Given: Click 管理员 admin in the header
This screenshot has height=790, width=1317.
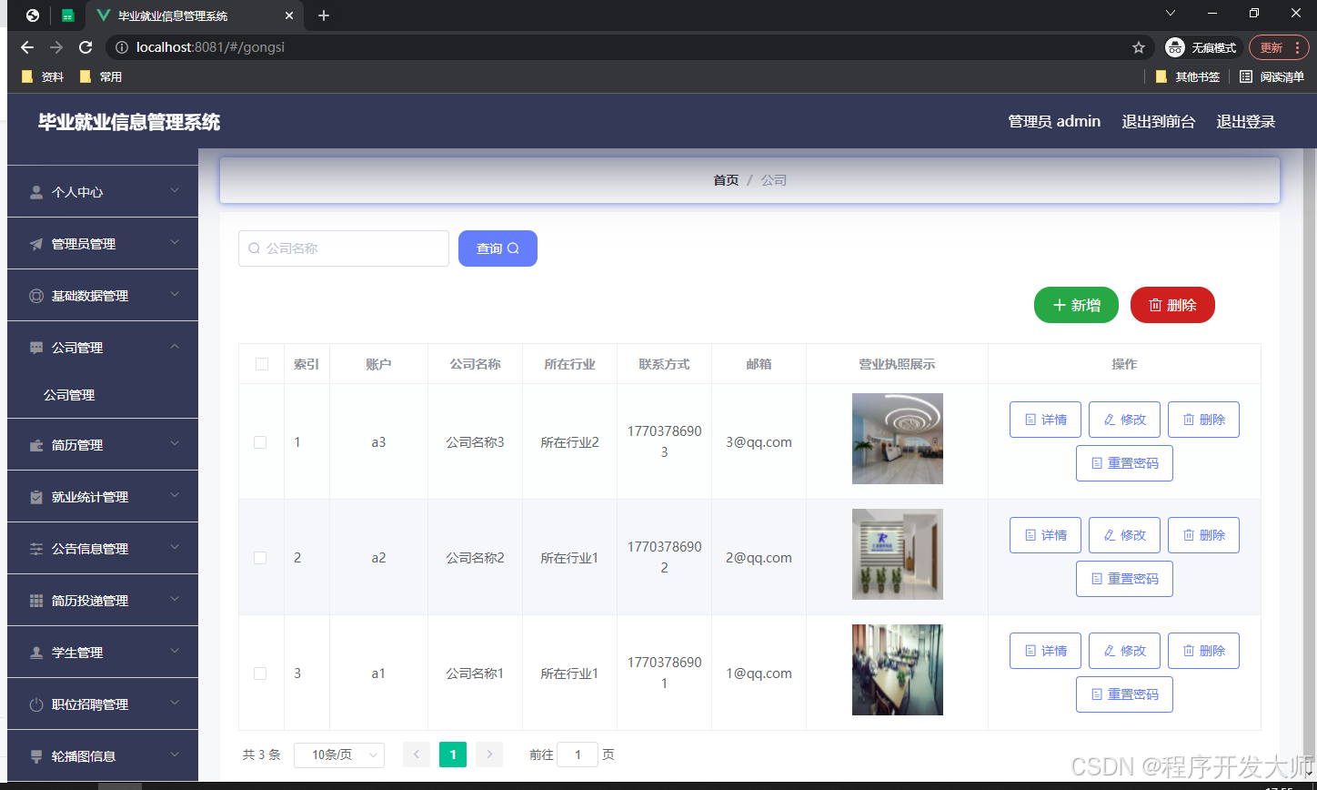Looking at the screenshot, I should (1054, 122).
